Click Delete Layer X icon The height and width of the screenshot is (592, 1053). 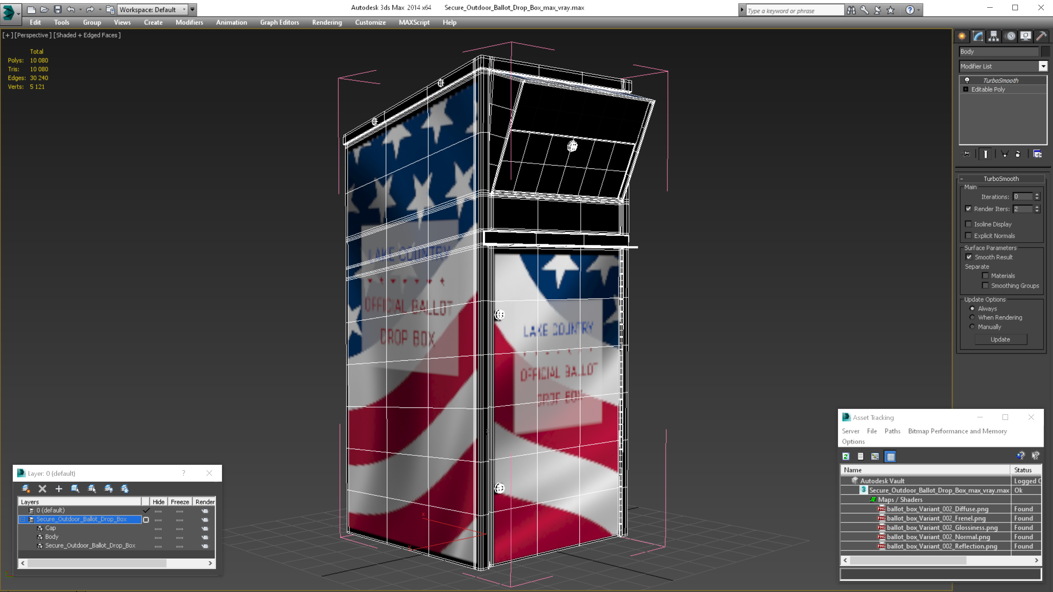(42, 489)
